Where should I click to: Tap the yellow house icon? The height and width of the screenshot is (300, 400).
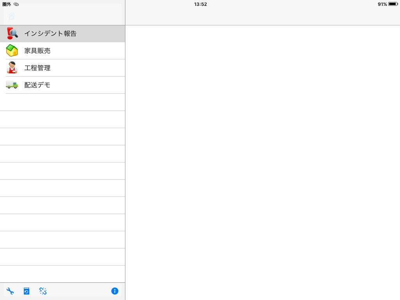pos(12,51)
